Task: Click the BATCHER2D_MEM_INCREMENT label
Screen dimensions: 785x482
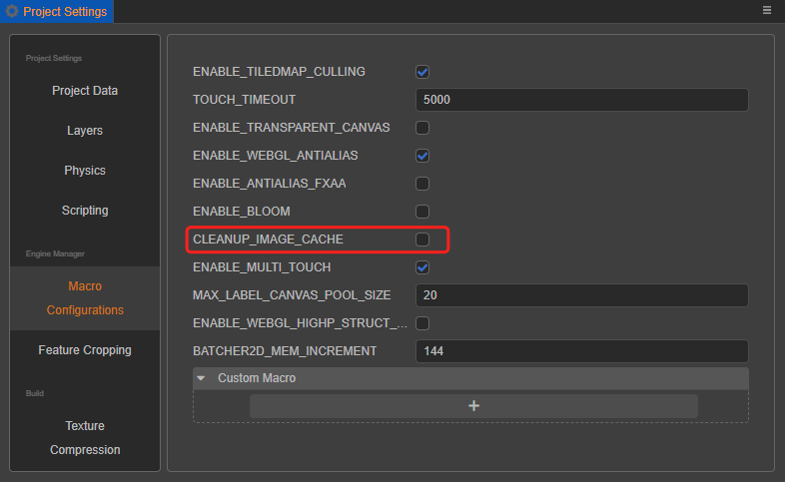Action: pyautogui.click(x=285, y=351)
